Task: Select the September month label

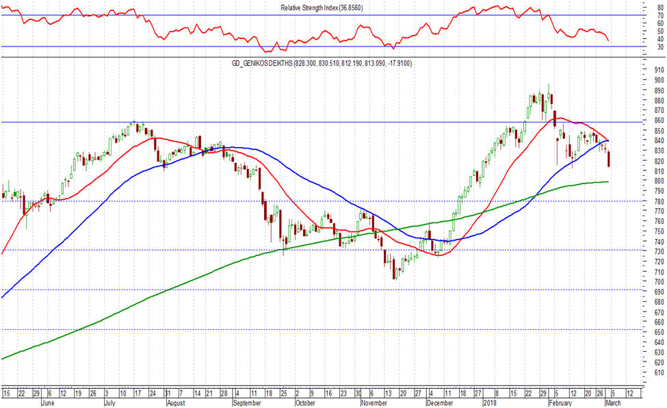Action: point(247,403)
